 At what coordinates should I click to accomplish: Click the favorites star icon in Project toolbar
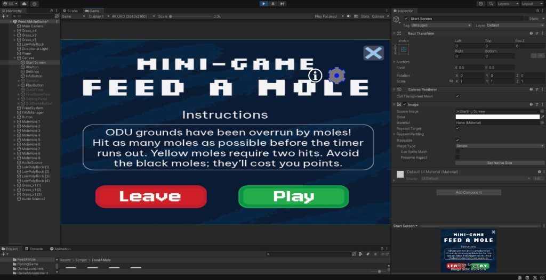[375, 254]
